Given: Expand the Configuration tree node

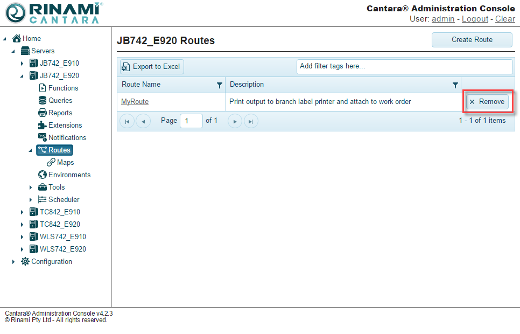Looking at the screenshot, I should (x=13, y=262).
